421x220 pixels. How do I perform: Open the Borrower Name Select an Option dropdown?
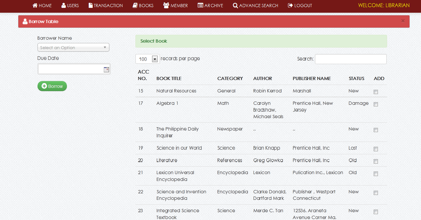click(73, 47)
